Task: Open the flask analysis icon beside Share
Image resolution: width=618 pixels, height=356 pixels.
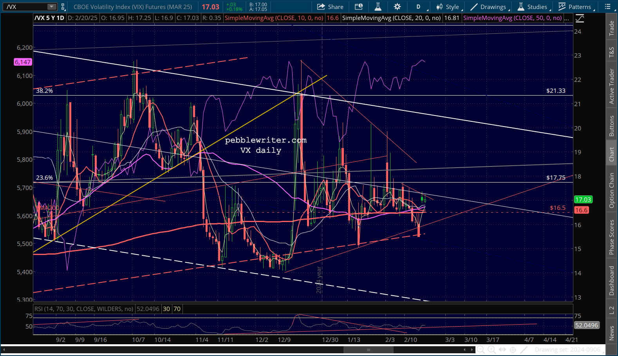Action: click(378, 7)
